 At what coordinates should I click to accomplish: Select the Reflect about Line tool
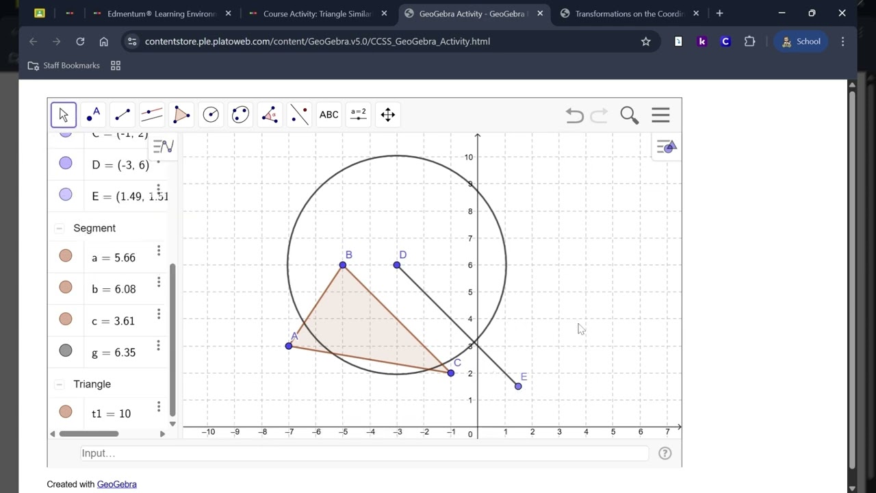pos(299,114)
